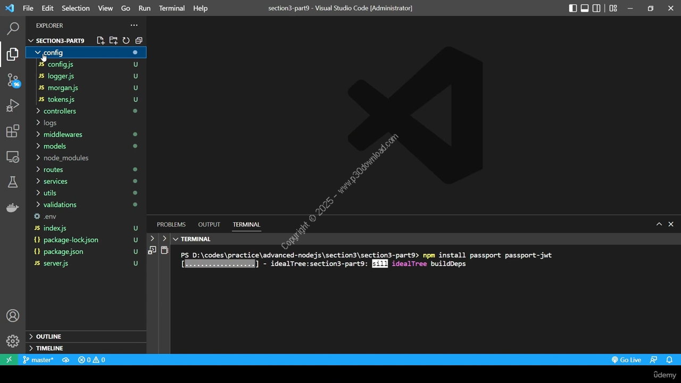681x383 pixels.
Task: Open the Docker view icon
Action: coord(13,207)
